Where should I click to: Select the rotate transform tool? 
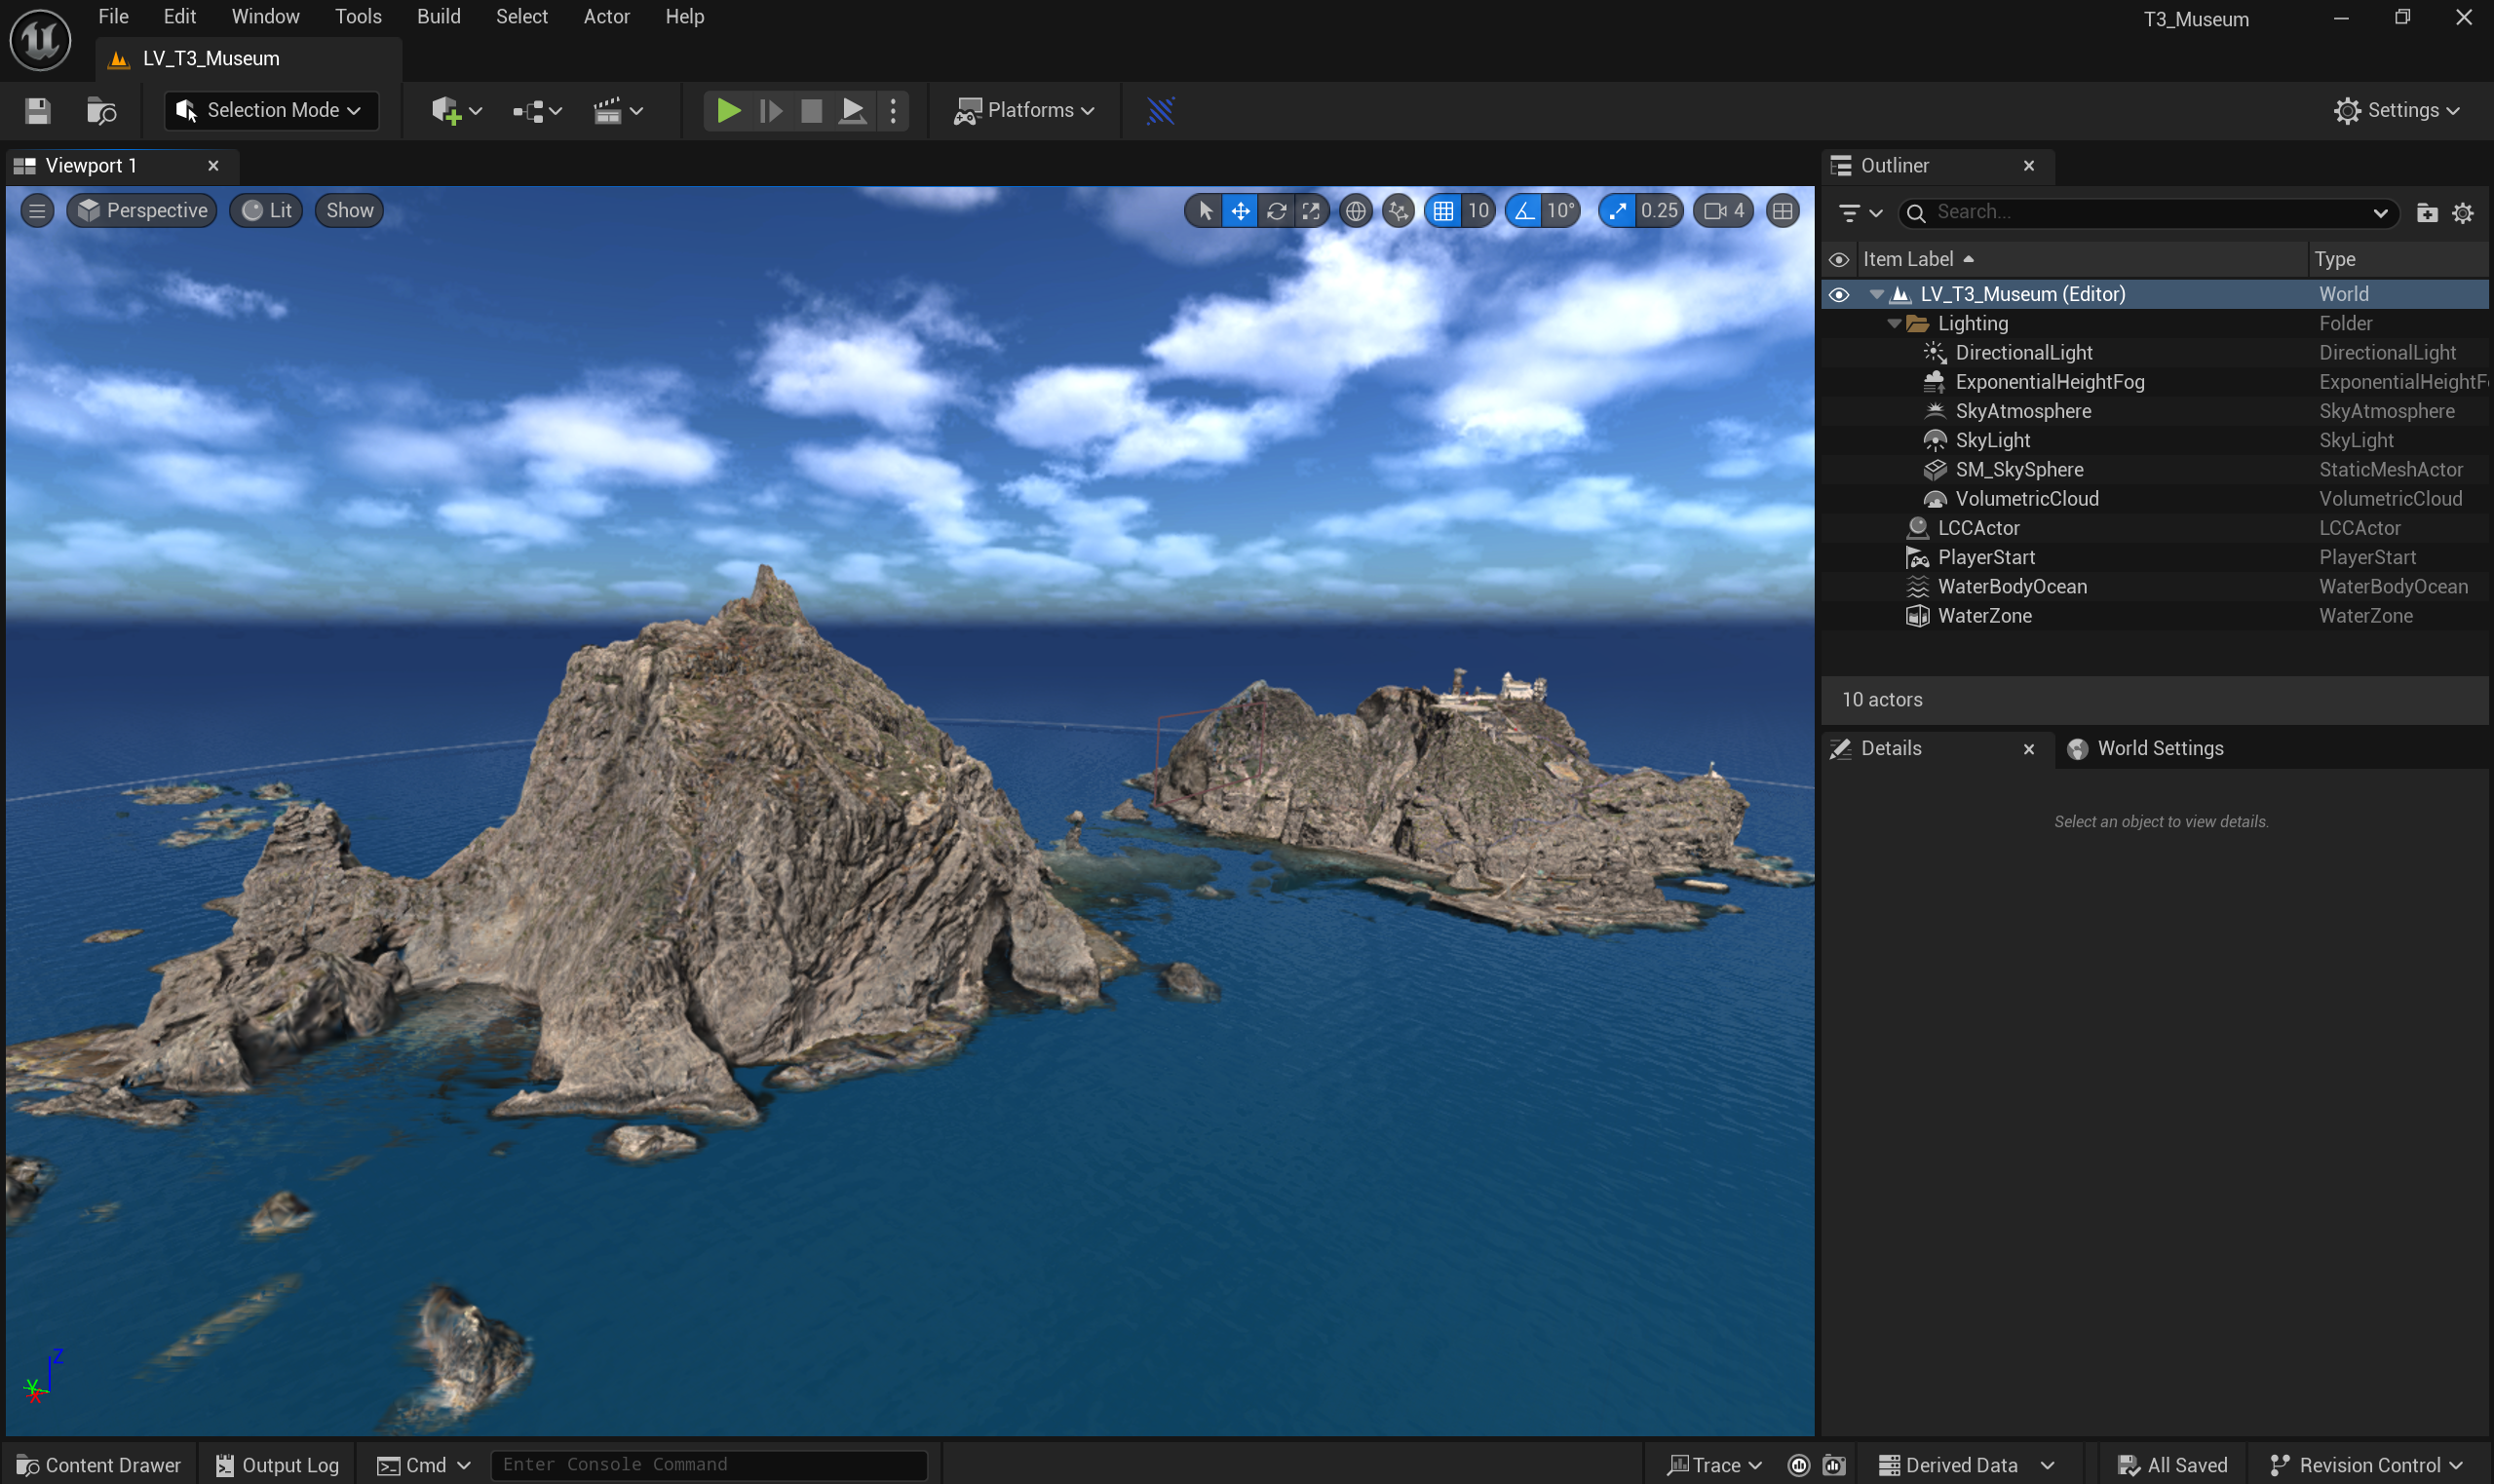1276,211
